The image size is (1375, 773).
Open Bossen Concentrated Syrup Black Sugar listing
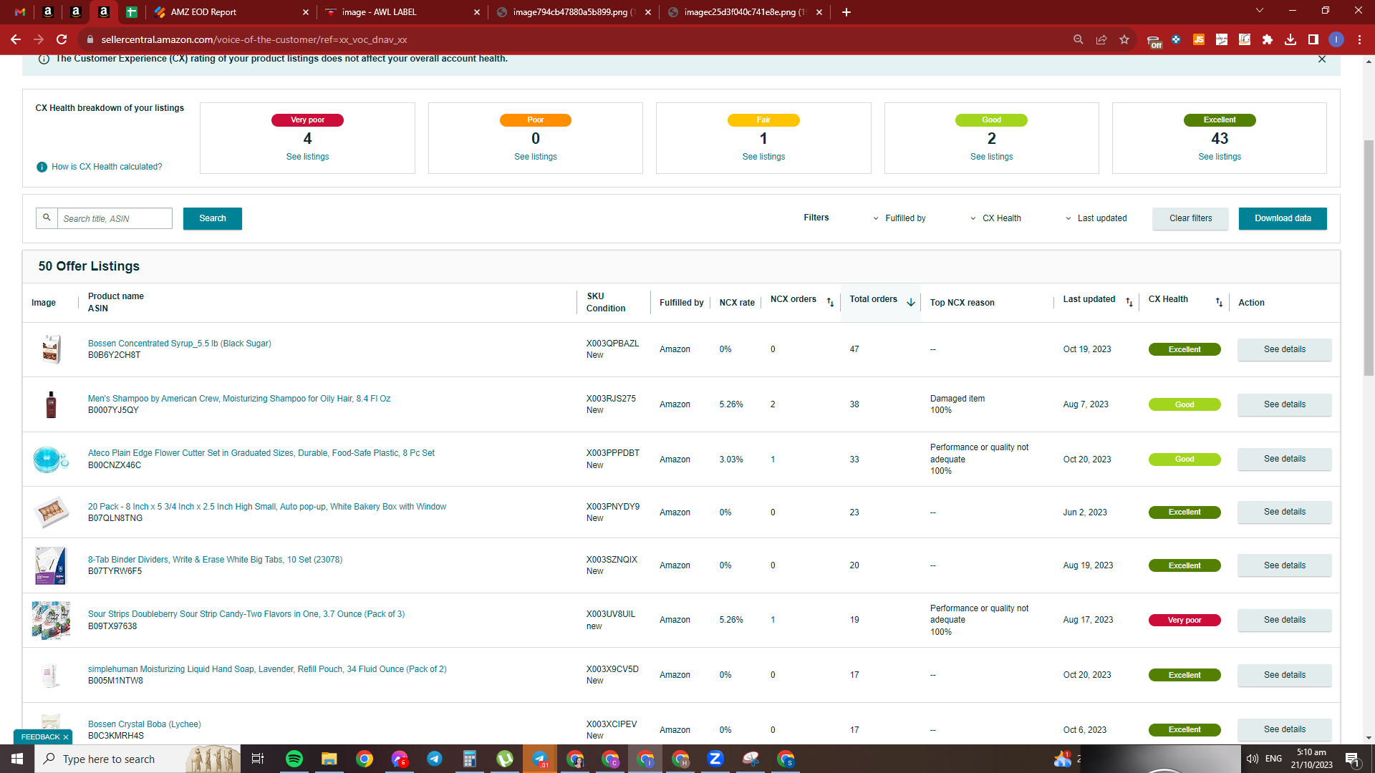click(x=179, y=344)
